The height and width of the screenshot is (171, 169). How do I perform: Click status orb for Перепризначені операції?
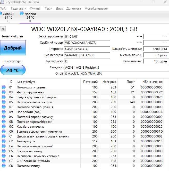[x=4, y=146]
